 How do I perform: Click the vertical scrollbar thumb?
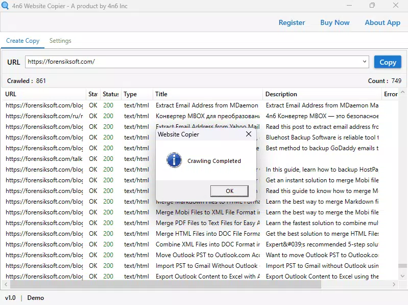402,266
